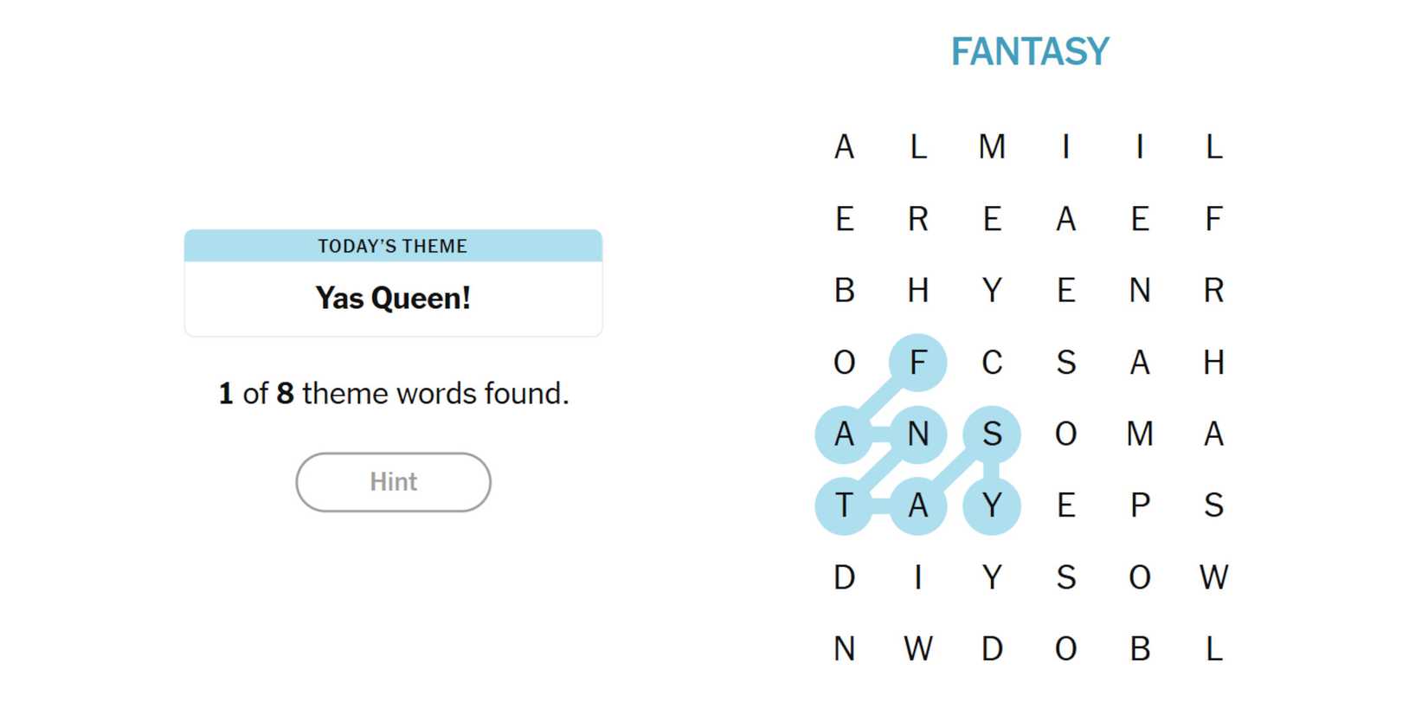The image size is (1428, 714).
Task: Click the "Today's Theme" header bar
Action: (x=393, y=246)
